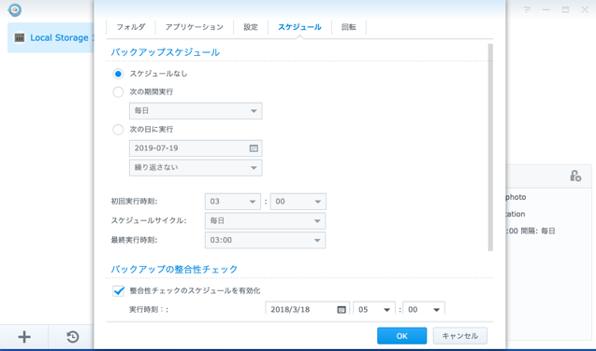The image size is (596, 351).
Task: Open integrity check hour dropdown 05
Action: pos(374,309)
